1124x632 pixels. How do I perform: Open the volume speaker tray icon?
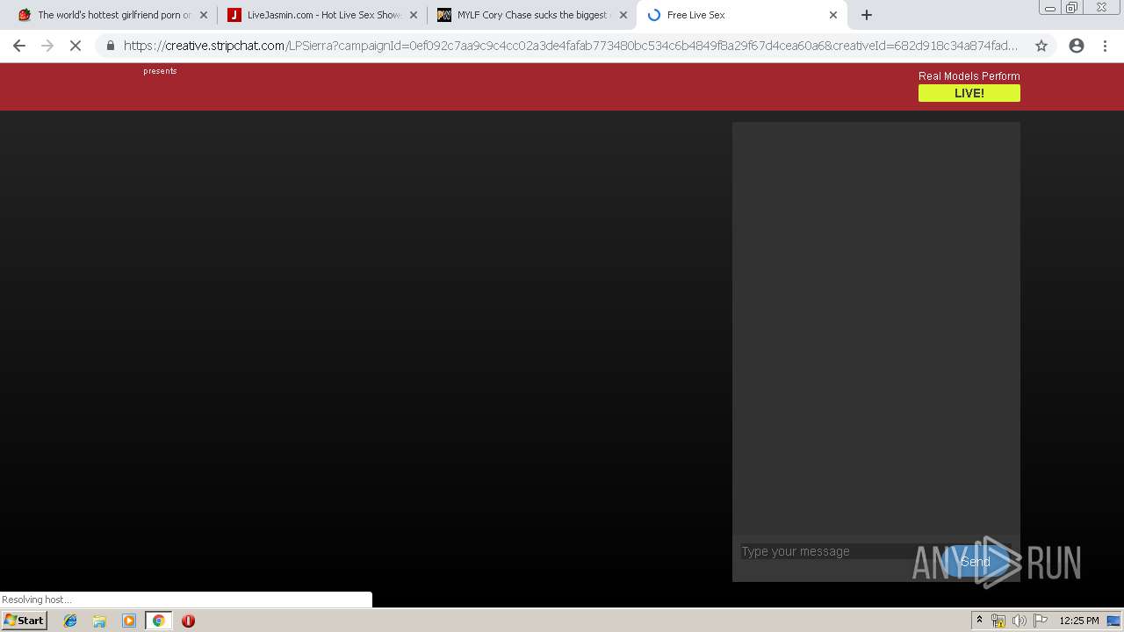point(1019,621)
